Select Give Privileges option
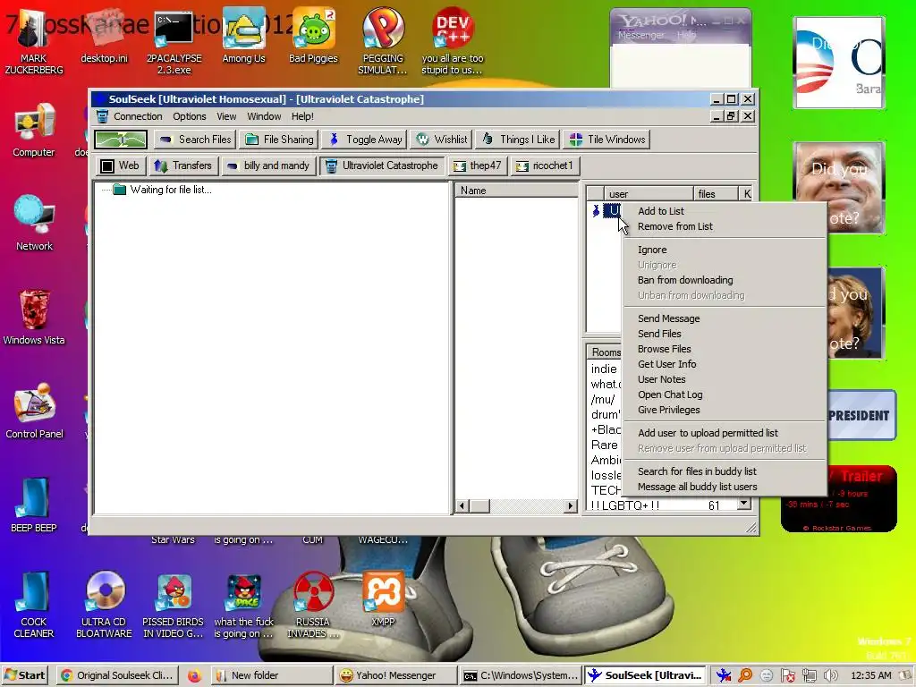 point(725,410)
